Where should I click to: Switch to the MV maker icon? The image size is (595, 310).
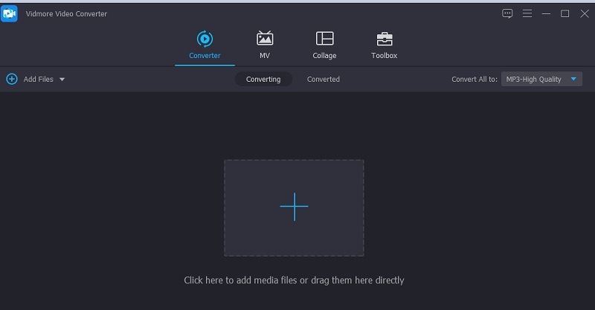coord(264,39)
